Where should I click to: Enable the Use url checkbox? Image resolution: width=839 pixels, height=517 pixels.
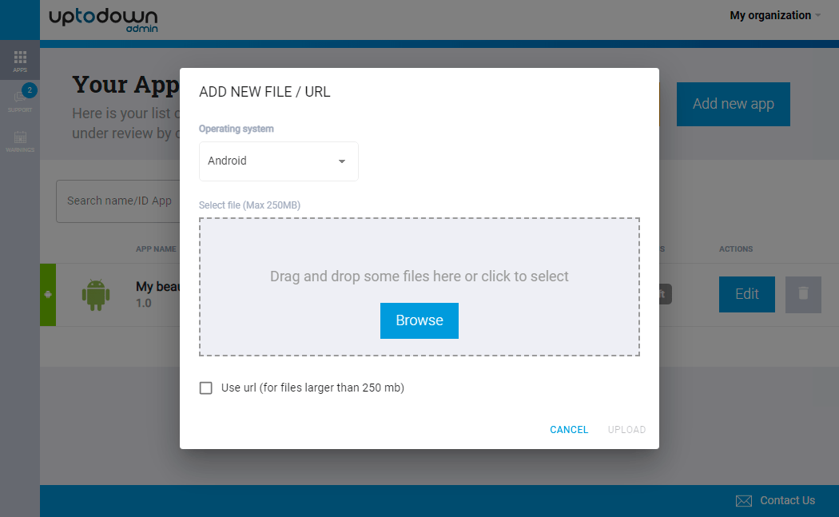pos(205,388)
